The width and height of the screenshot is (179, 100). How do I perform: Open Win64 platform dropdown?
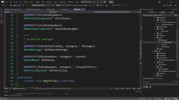pyautogui.click(x=62, y=5)
